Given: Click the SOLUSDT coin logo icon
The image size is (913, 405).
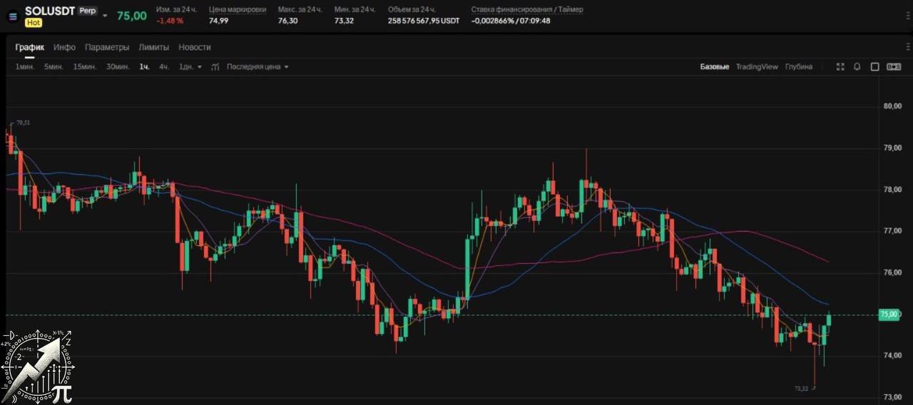Looking at the screenshot, I should coord(12,16).
